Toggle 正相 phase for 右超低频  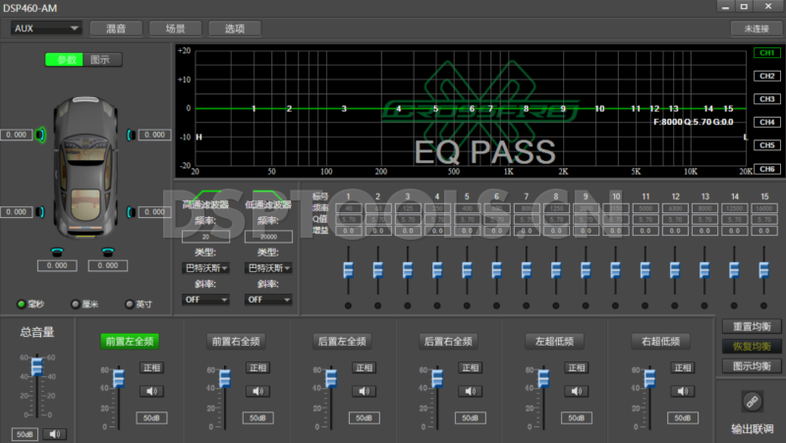tap(683, 367)
